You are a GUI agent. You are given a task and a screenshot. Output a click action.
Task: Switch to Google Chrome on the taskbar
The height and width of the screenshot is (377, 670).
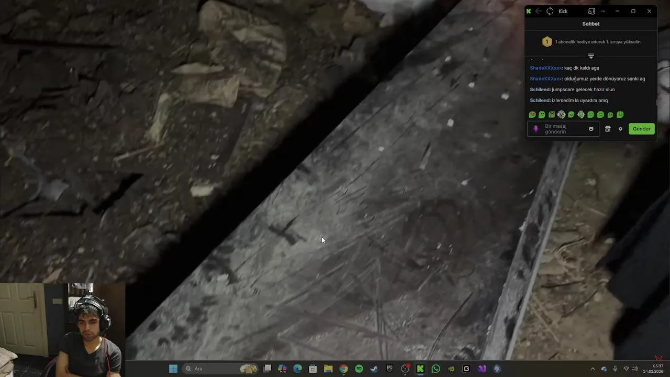point(343,369)
